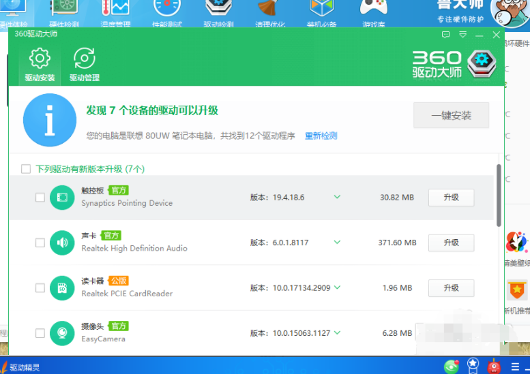Click the 读卡器 SD card icon
The width and height of the screenshot is (530, 374).
[x=62, y=287]
